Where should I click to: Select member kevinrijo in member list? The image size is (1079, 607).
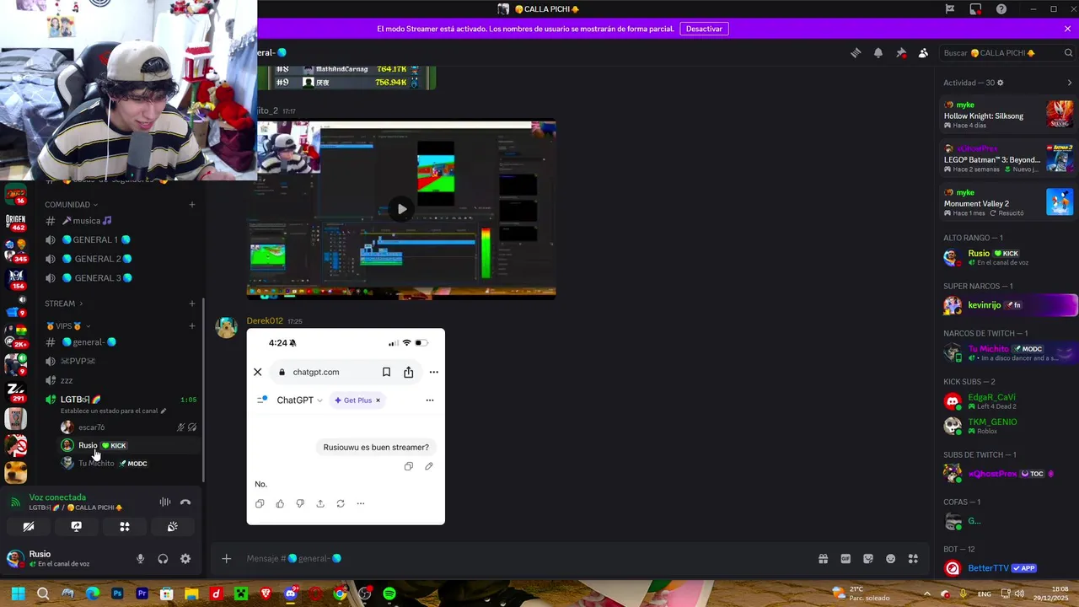(1008, 305)
